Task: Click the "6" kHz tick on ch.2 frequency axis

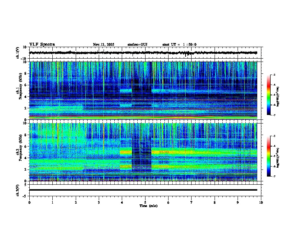Action: point(26,147)
